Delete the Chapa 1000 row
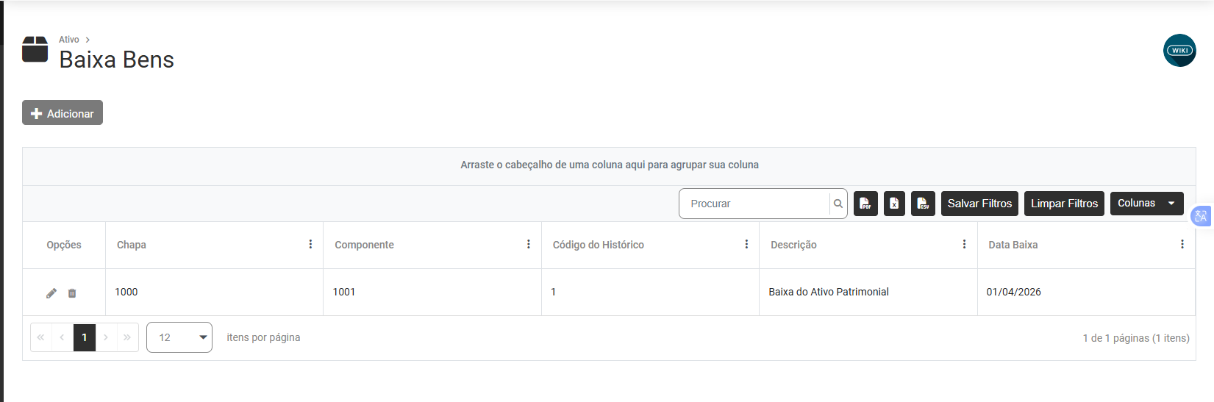This screenshot has width=1214, height=402. coord(72,293)
